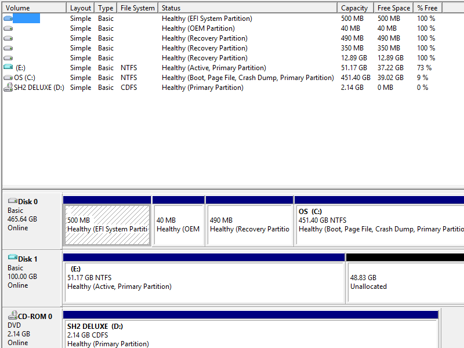The height and width of the screenshot is (348, 464).
Task: Select the OS (C:) 451.40 GB partition block
Action: click(379, 224)
